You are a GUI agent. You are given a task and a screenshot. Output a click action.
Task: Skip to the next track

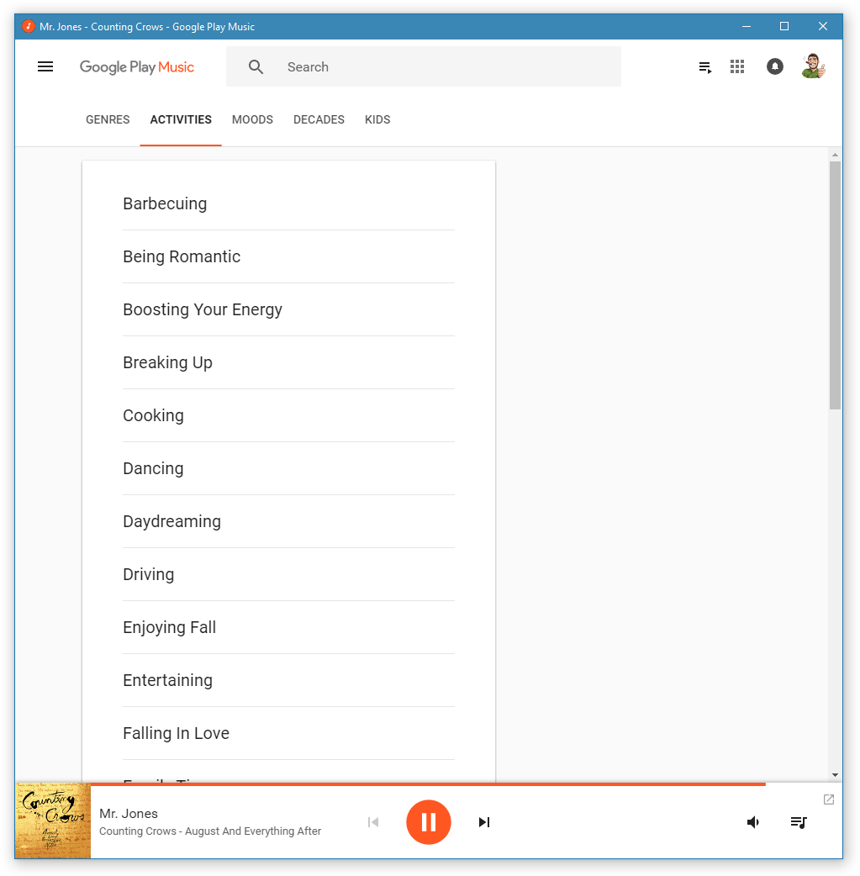[x=484, y=822]
